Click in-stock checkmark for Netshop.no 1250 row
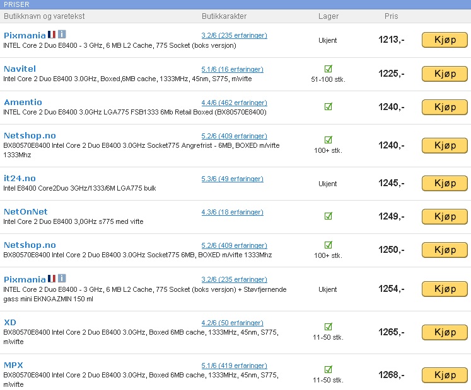This screenshot has width=471, height=390. point(329,245)
